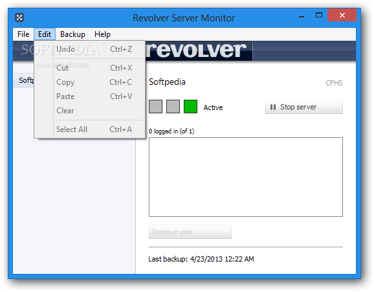The height and width of the screenshot is (292, 374).
Task: Open the Help menu
Action: coord(102,34)
